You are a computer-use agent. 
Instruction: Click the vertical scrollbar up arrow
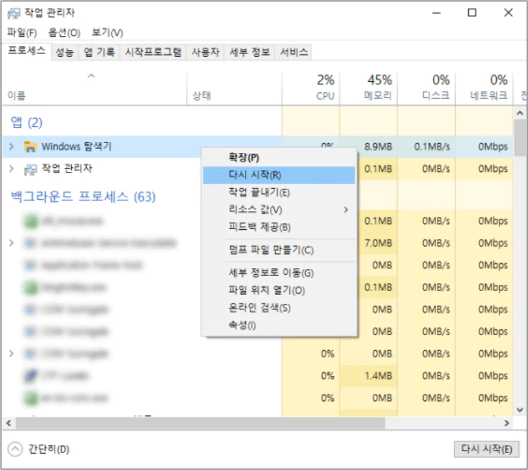tap(520, 113)
